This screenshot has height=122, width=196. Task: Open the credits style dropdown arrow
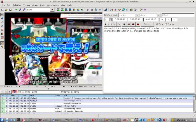click(x=137, y=15)
